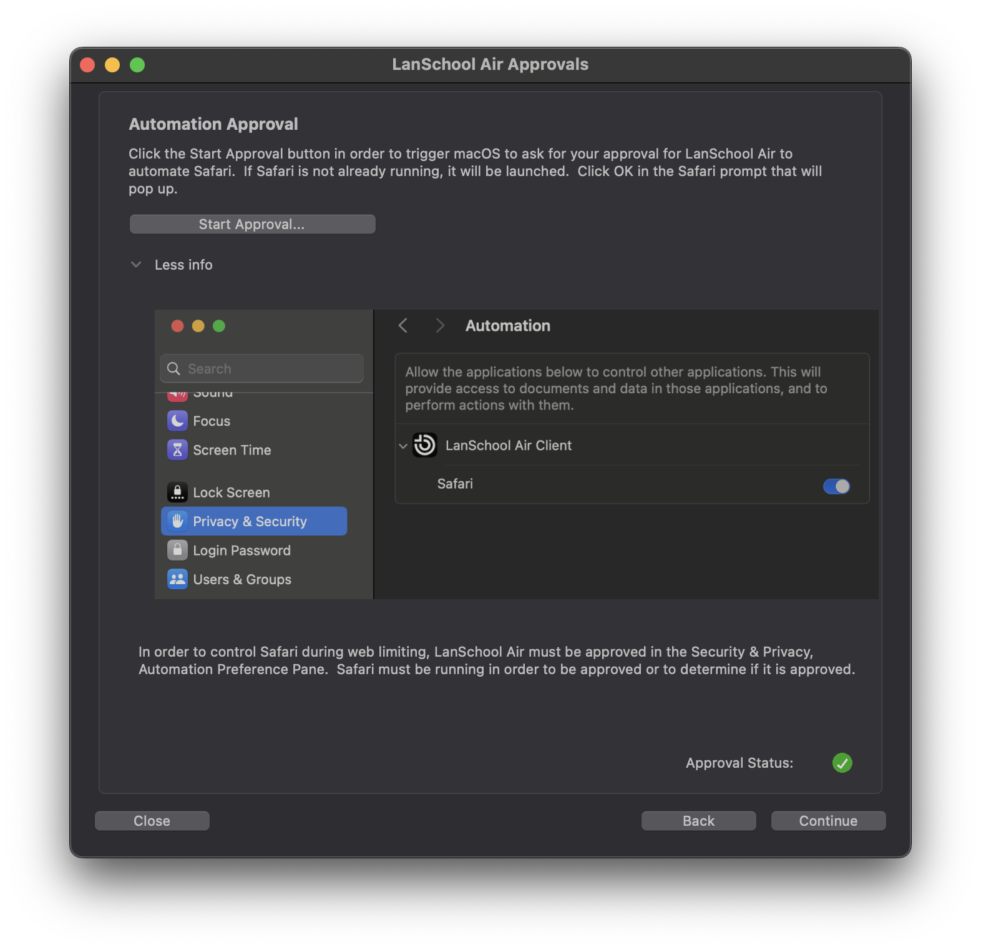The image size is (981, 950).
Task: Click the Automation Approval heading
Action: 213,124
